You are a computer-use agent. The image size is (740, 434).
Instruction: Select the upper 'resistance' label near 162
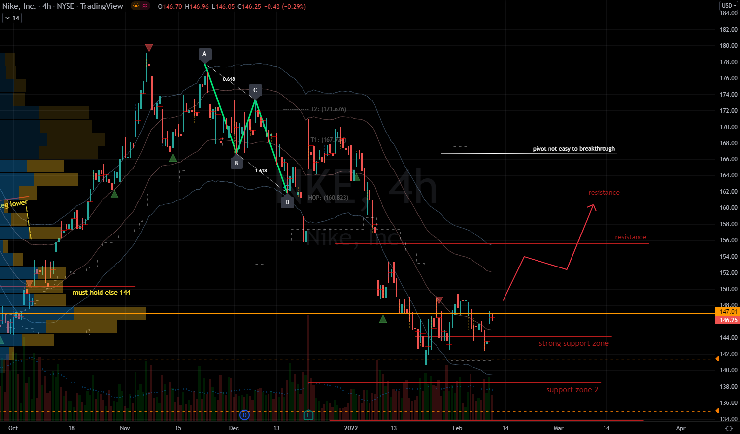(604, 193)
